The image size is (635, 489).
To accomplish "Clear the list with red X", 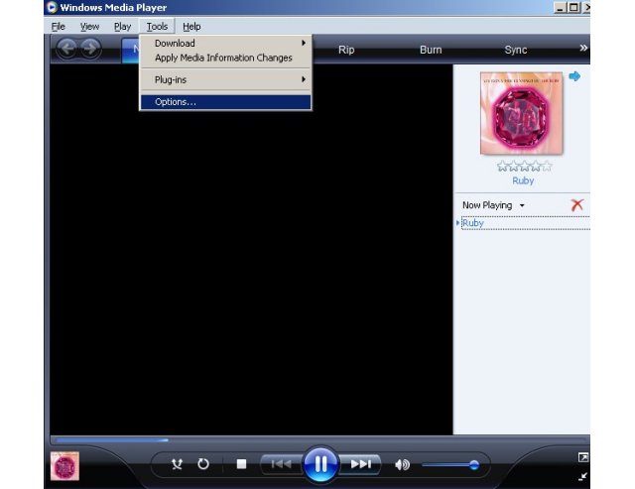I will [577, 205].
